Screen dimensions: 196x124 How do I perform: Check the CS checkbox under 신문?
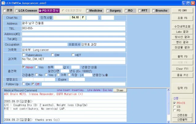174,107
